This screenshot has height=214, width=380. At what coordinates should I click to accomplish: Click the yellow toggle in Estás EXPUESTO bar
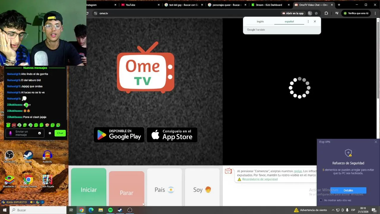(32, 202)
